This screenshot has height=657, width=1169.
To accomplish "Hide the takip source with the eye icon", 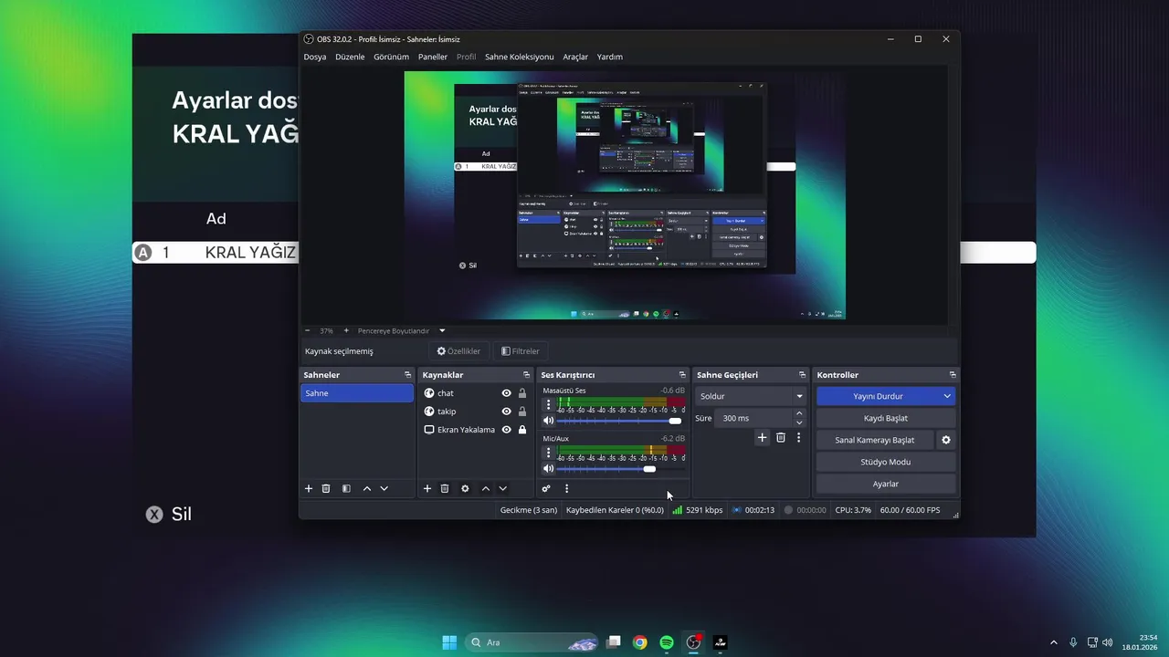I will [x=507, y=412].
